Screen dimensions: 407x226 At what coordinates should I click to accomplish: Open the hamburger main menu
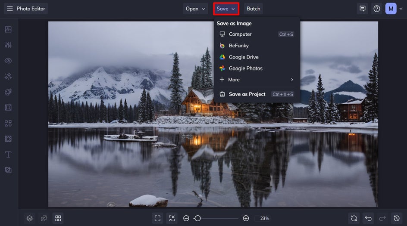pos(9,9)
